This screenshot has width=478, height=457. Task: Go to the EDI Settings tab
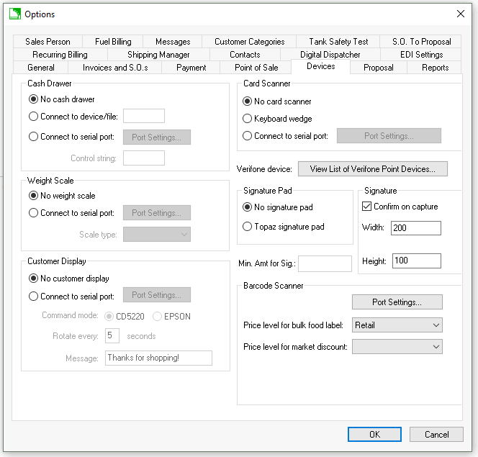point(421,55)
